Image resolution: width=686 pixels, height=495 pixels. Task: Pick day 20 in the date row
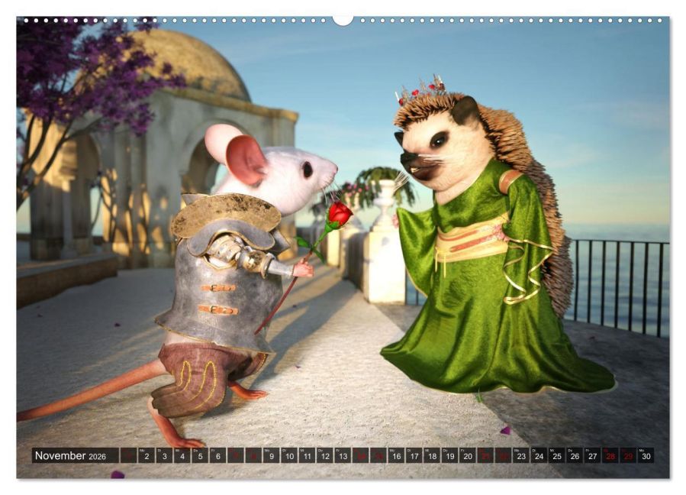(x=468, y=456)
